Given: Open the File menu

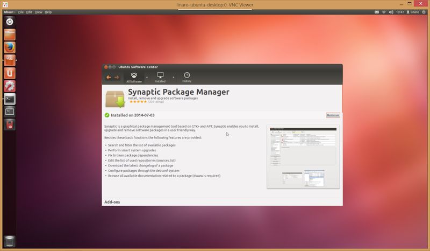Looking at the screenshot, I should point(21,12).
